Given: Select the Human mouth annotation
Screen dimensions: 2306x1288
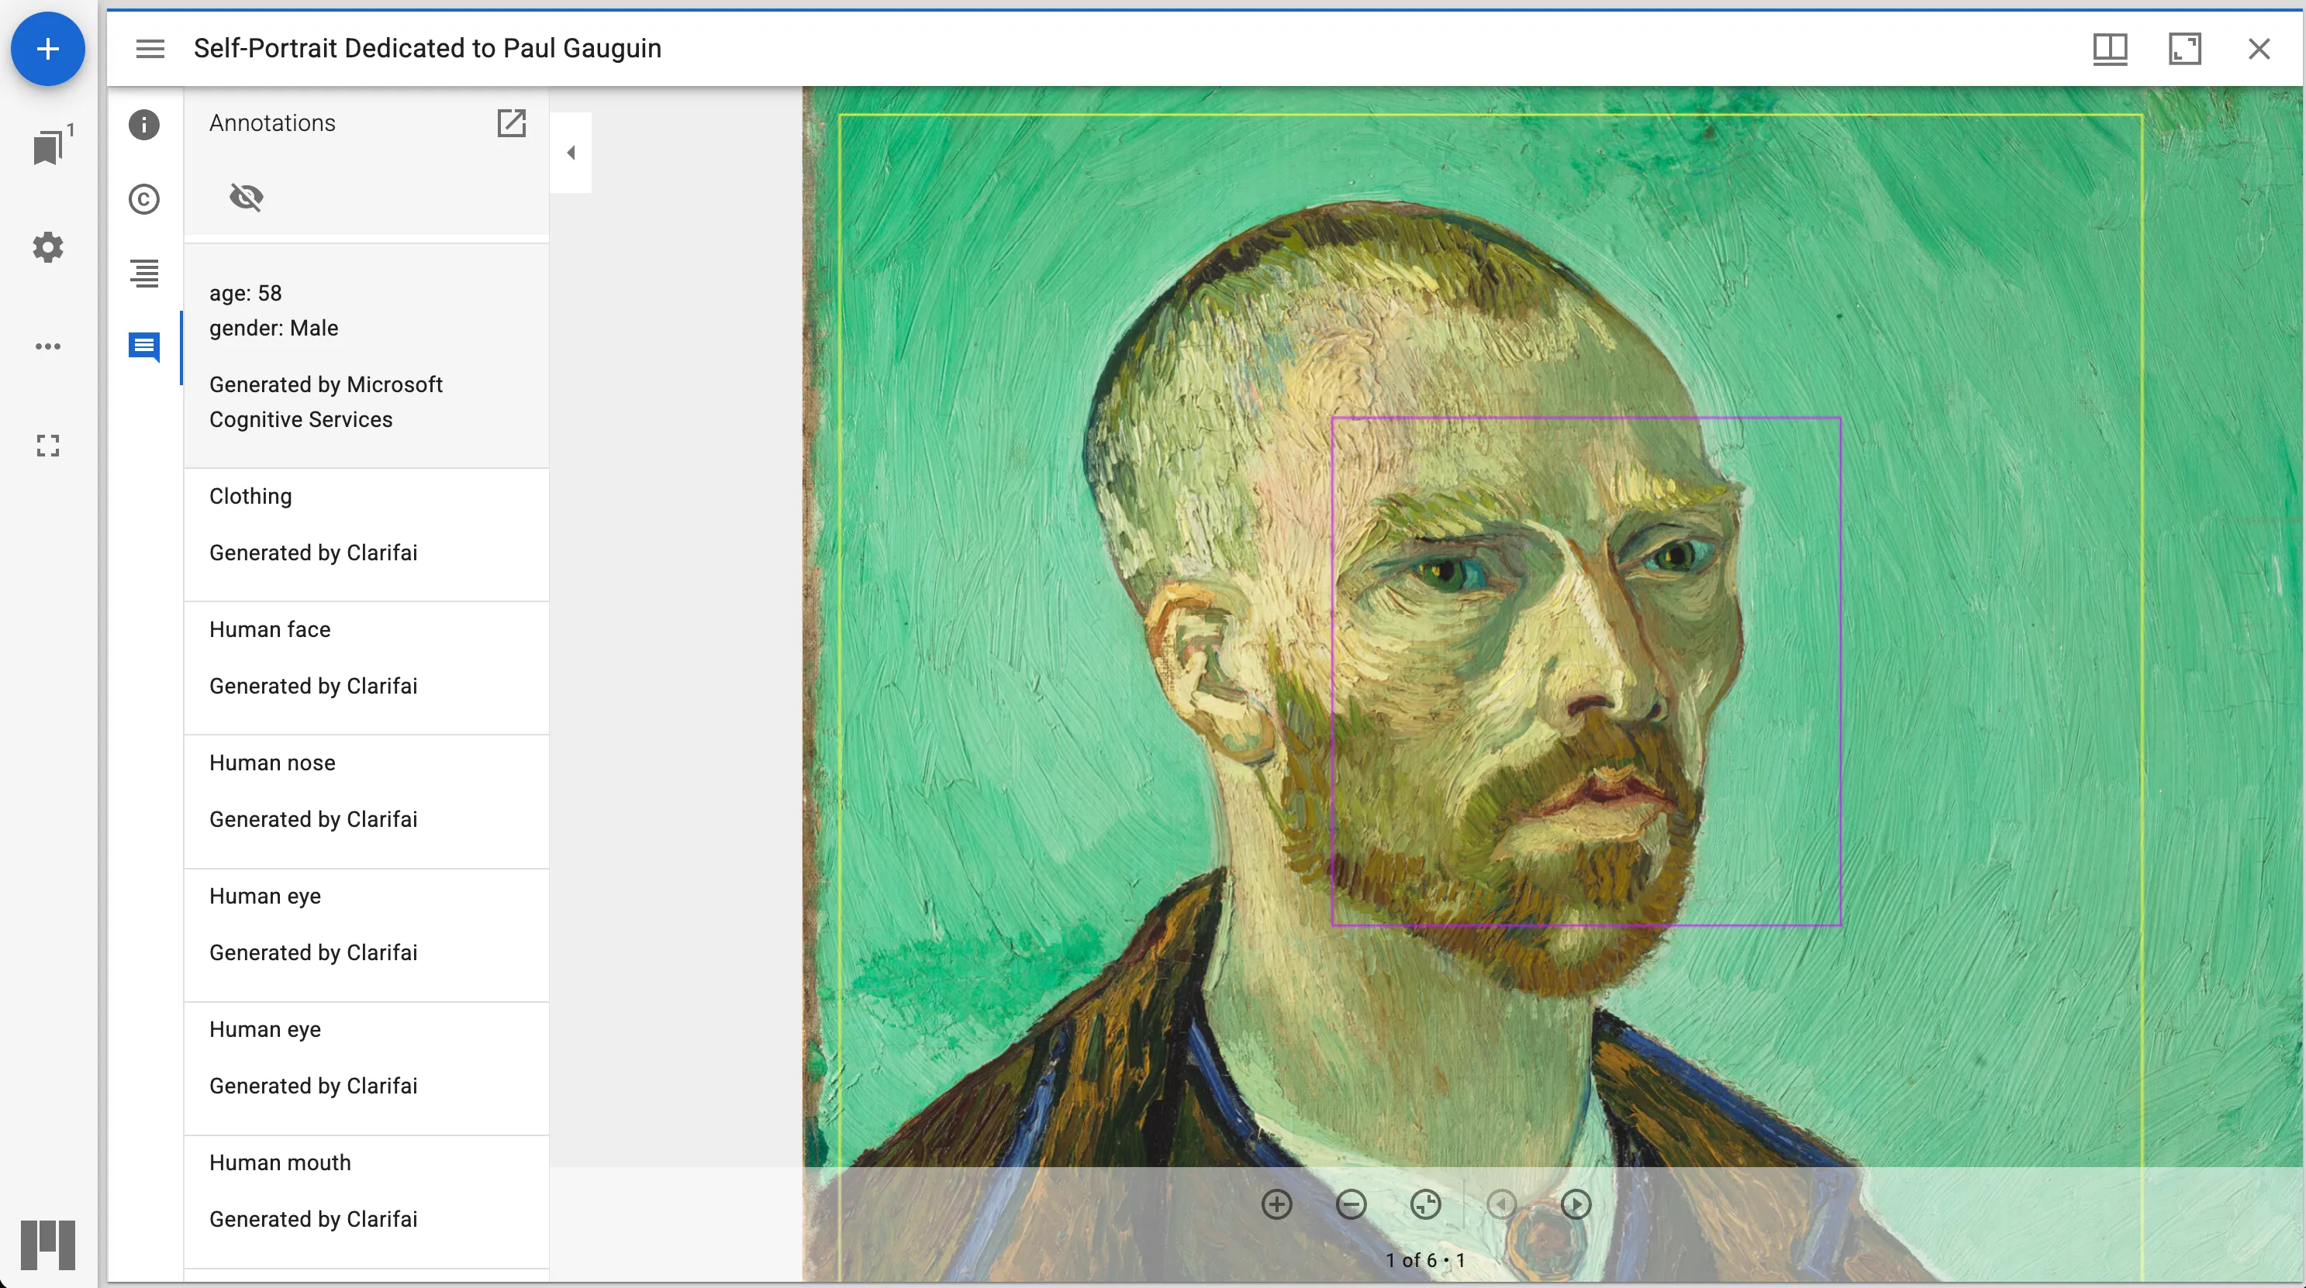Looking at the screenshot, I should [x=366, y=1201].
